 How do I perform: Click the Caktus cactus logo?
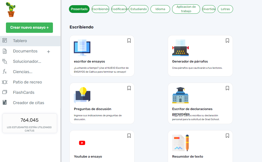[x=11, y=10]
